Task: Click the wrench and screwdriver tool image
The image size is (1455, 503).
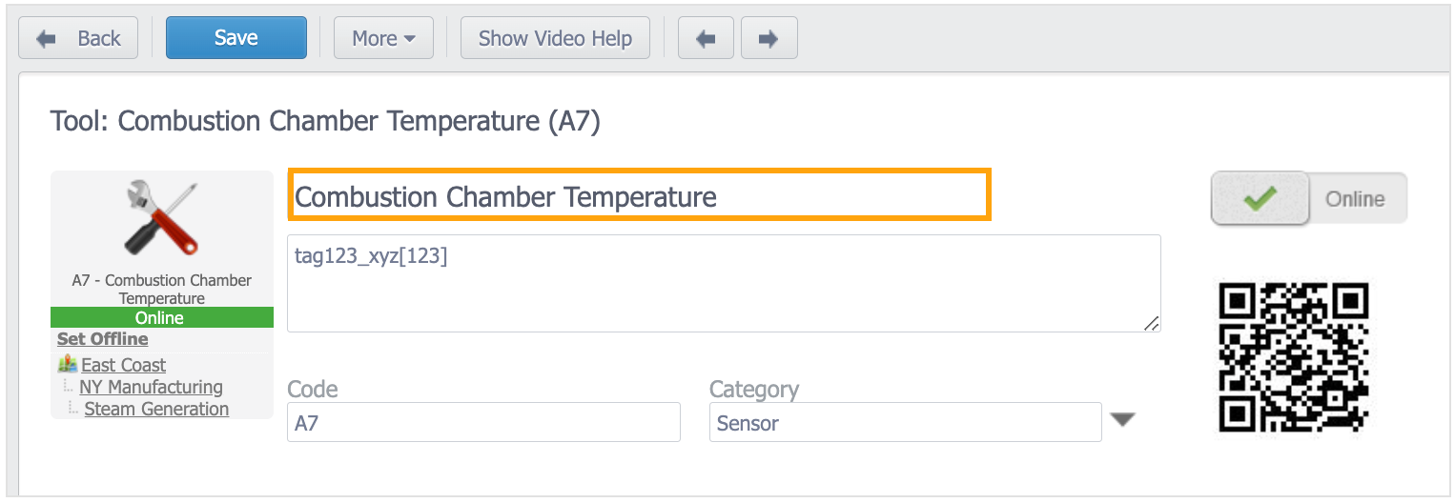Action: pyautogui.click(x=161, y=220)
